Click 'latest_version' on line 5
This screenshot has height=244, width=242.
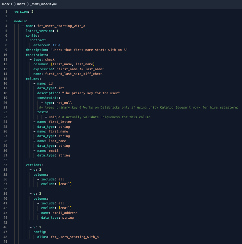click(39, 31)
